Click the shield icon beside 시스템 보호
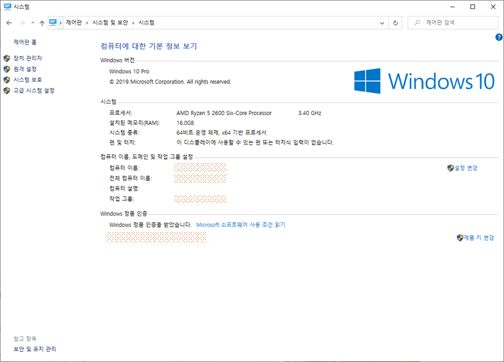 tap(7, 80)
